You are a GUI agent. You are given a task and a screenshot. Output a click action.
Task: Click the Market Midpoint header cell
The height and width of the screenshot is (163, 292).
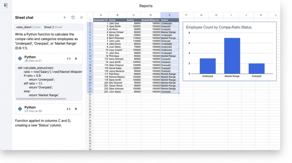(151, 20)
